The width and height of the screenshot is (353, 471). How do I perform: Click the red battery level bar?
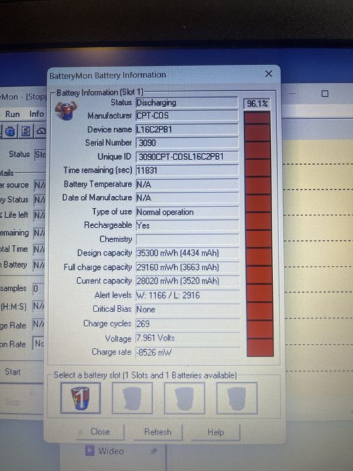click(260, 233)
